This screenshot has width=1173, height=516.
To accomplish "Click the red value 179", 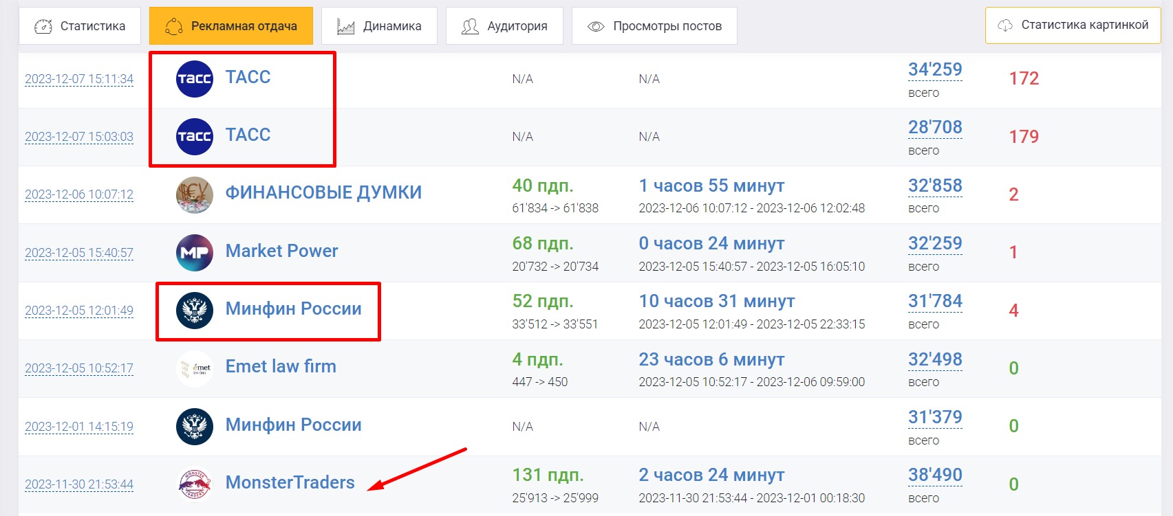I will [x=1024, y=137].
